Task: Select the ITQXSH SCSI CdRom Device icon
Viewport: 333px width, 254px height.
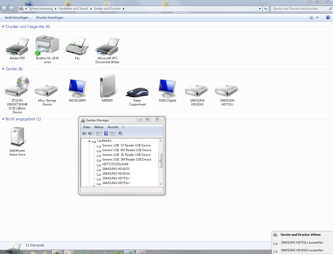Action: 17,86
